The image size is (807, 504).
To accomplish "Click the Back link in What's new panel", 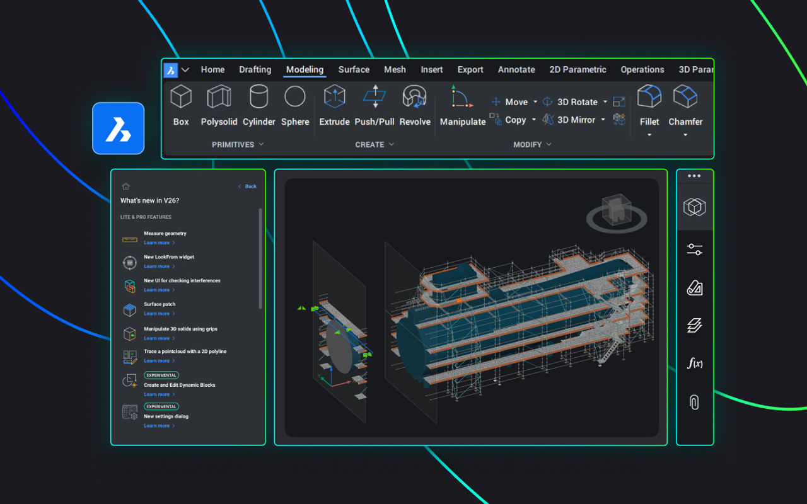I will click(x=247, y=186).
